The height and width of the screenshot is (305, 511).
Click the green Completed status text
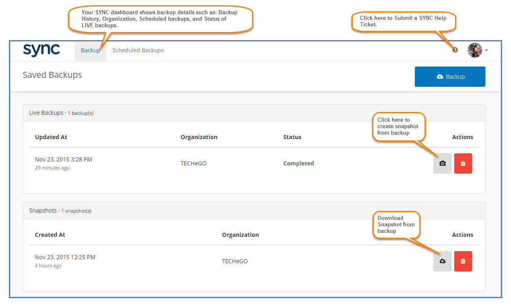298,163
